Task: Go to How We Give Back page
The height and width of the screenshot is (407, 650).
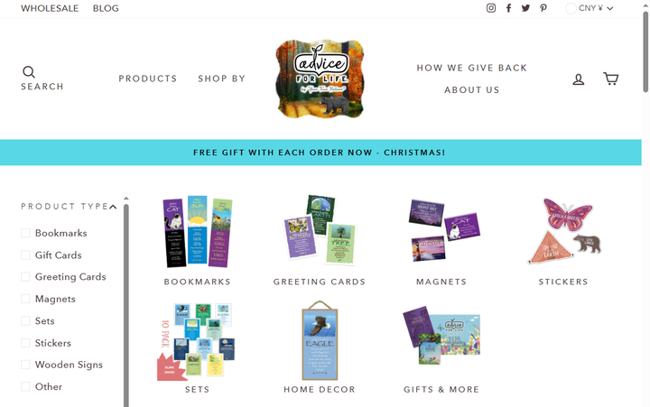Action: click(472, 68)
